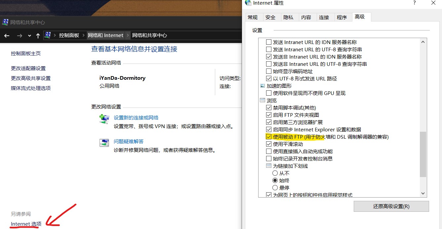Click the 网络和共享中心 window title icon

(5, 22)
